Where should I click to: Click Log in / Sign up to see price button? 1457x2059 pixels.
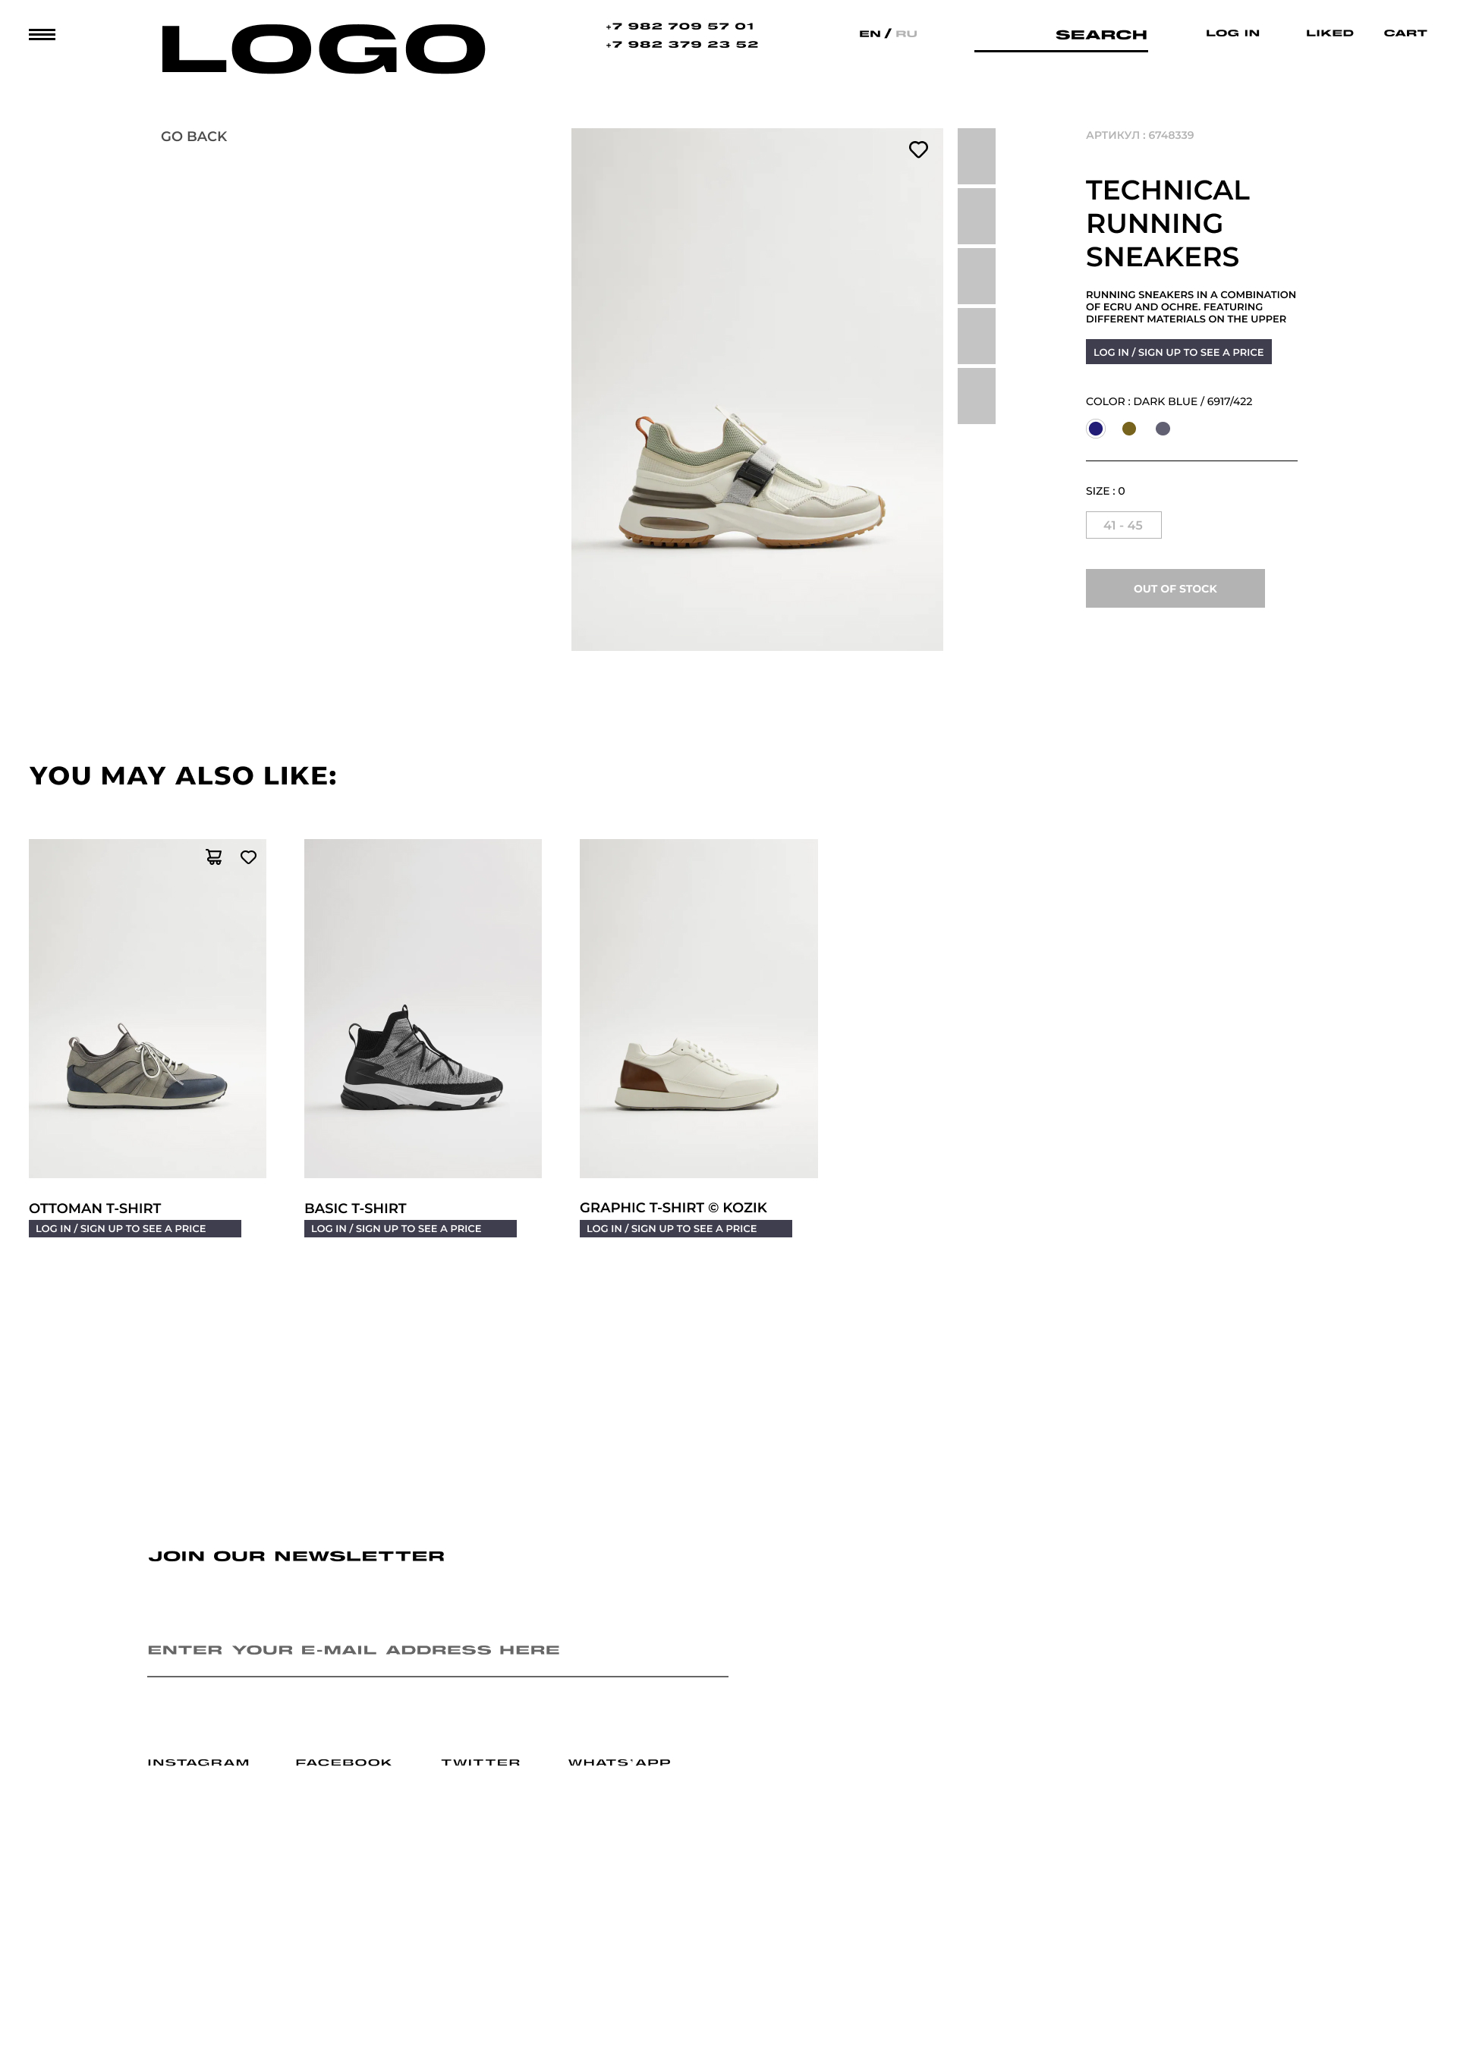(1178, 351)
